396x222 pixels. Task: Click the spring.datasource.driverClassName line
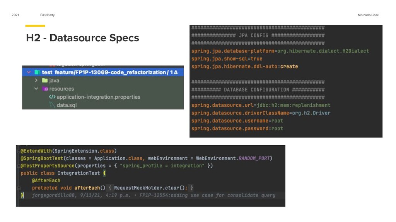(261, 113)
